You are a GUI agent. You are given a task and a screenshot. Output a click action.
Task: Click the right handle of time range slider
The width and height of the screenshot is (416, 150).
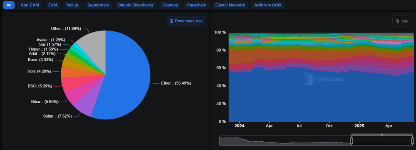tap(412, 140)
